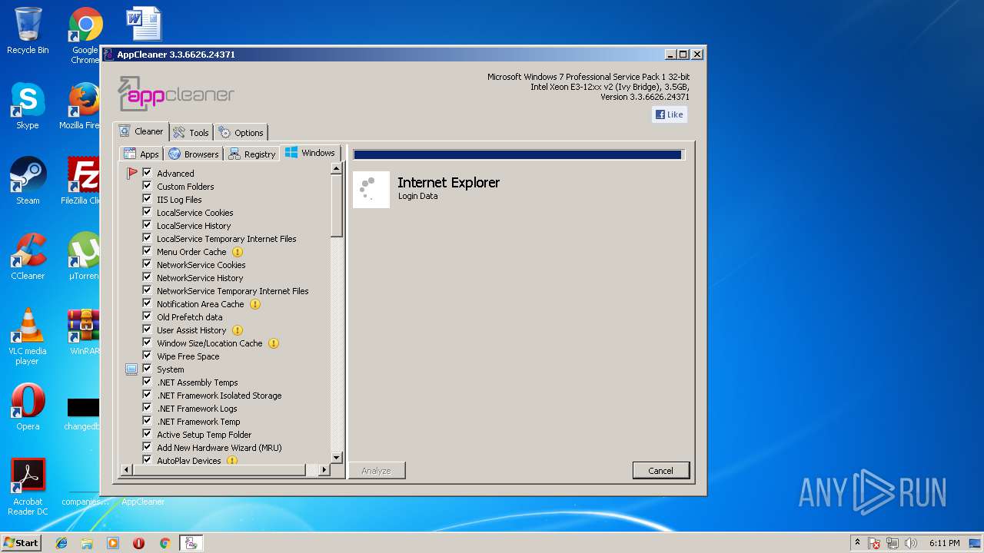This screenshot has width=984, height=553.
Task: Select the .NET Framework Logs entry
Action: [197, 409]
